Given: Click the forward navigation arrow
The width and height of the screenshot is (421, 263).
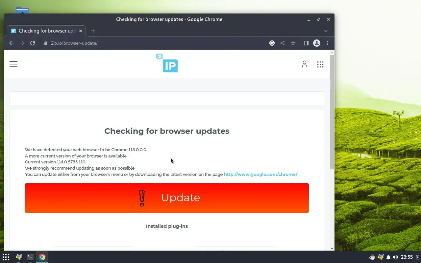Looking at the screenshot, I should 22,43.
